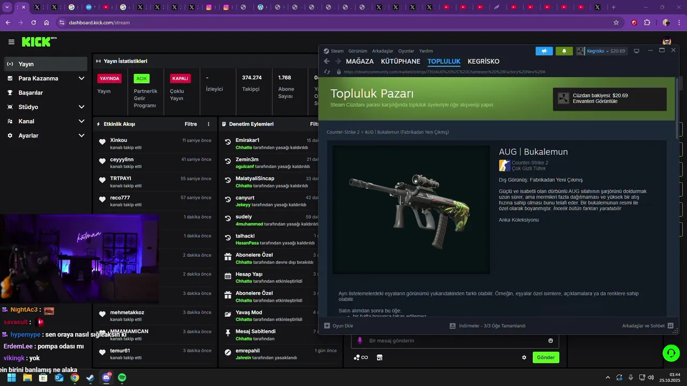Open Yardım menu in Steam
Screen dimensions: 687x386
(x=426, y=51)
